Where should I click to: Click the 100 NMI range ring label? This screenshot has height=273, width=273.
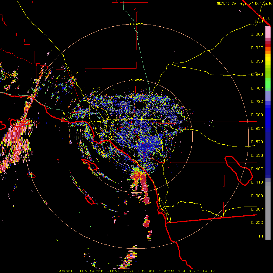pos(136,24)
